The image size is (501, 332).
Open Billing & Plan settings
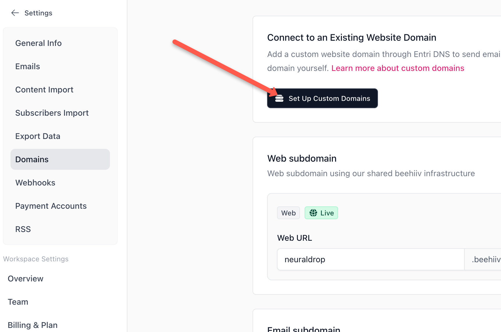[x=32, y=325]
